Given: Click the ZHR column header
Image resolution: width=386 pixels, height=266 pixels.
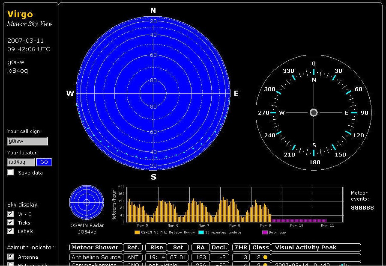Looking at the screenshot, I should 241,248.
